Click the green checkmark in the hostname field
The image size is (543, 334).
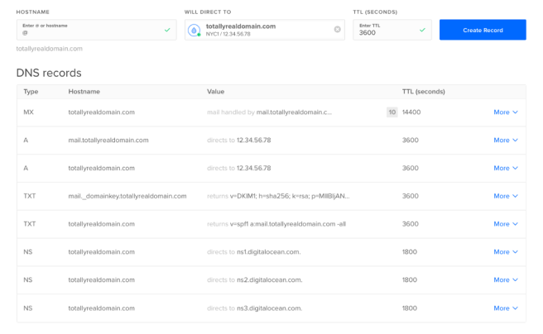tap(167, 30)
